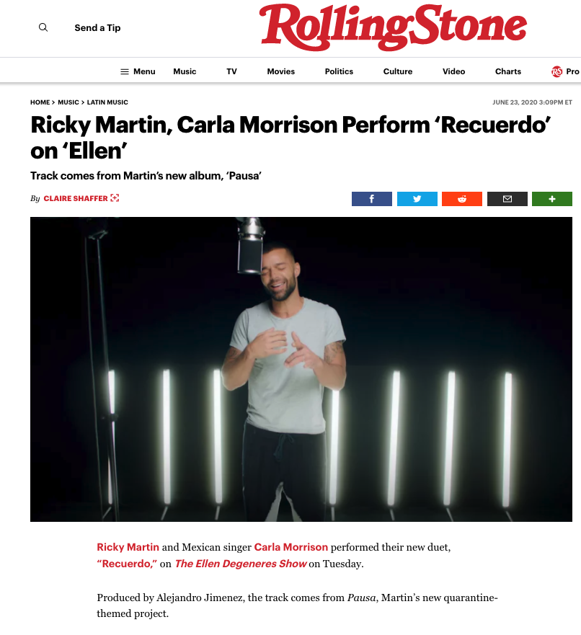Image resolution: width=581 pixels, height=635 pixels.
Task: Click Send a Tip link
Action: (x=97, y=28)
